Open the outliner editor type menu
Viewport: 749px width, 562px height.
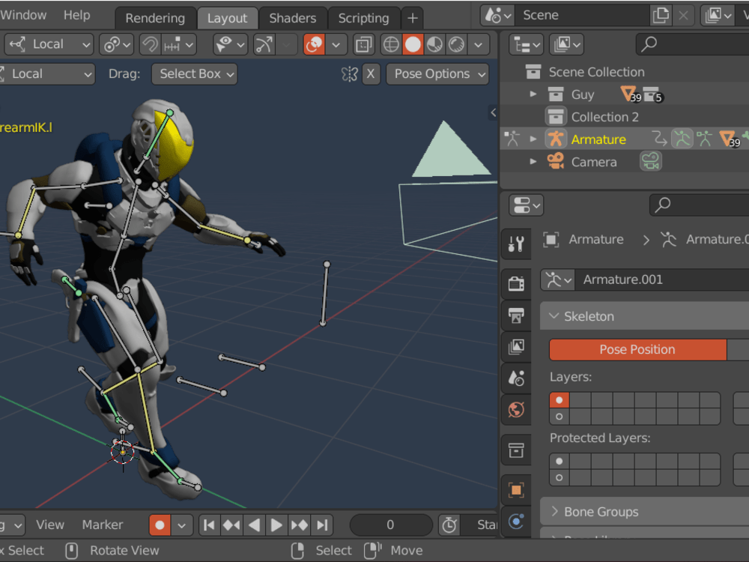(526, 45)
